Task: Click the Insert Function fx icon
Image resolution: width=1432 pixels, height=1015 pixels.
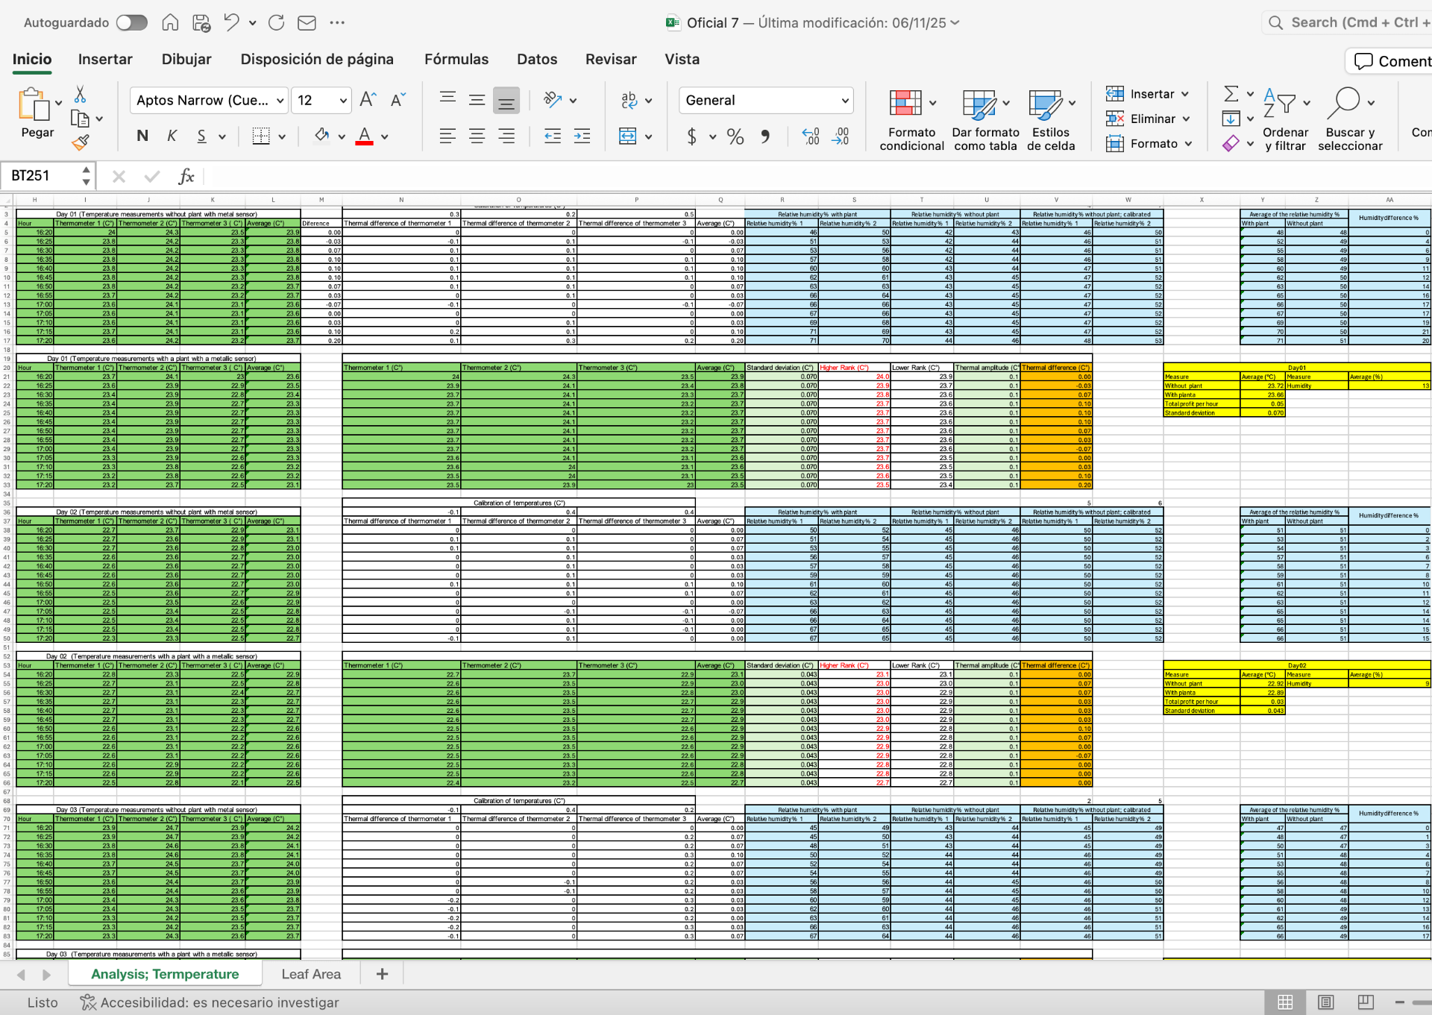Action: 186,176
